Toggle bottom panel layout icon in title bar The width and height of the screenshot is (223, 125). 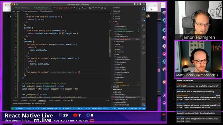coord(138,4)
